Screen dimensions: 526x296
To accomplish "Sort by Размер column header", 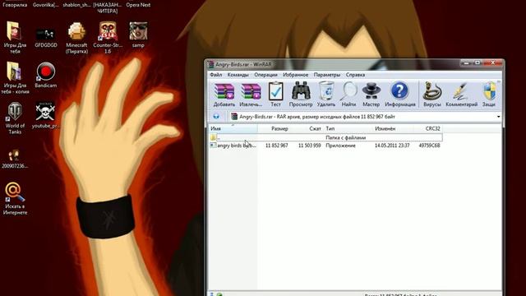I will [x=274, y=128].
